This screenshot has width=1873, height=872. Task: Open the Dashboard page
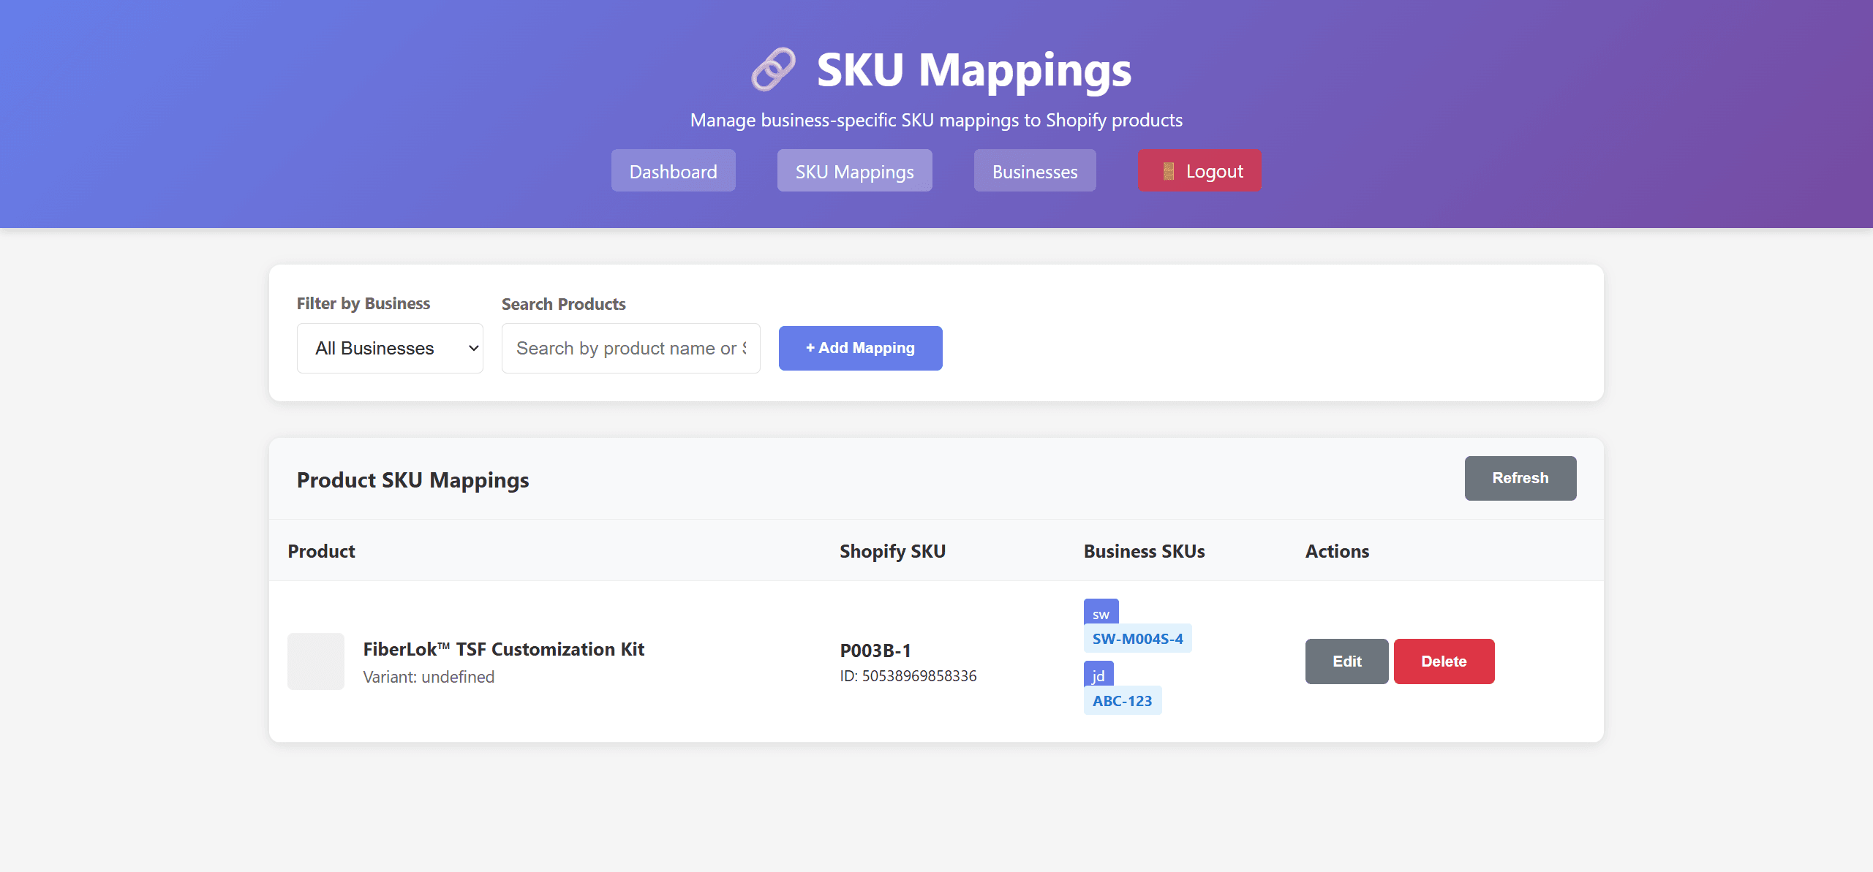673,171
